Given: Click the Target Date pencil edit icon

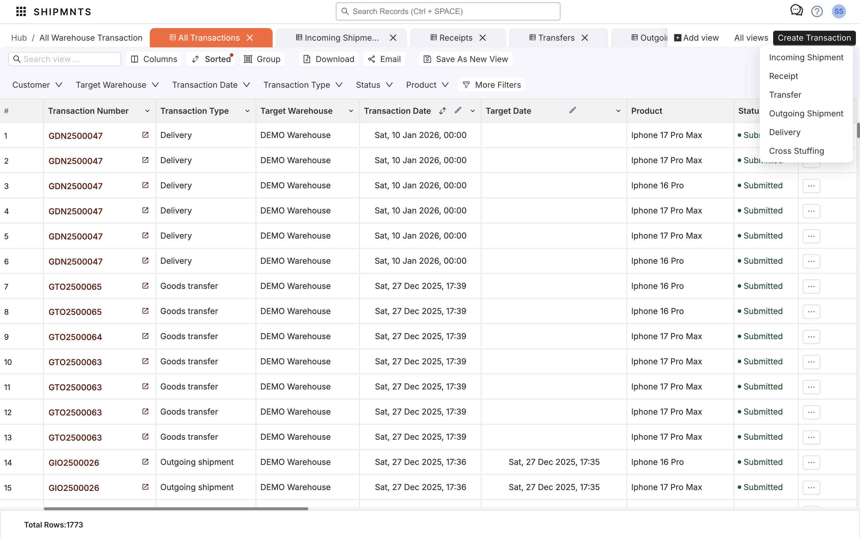Looking at the screenshot, I should [x=572, y=110].
